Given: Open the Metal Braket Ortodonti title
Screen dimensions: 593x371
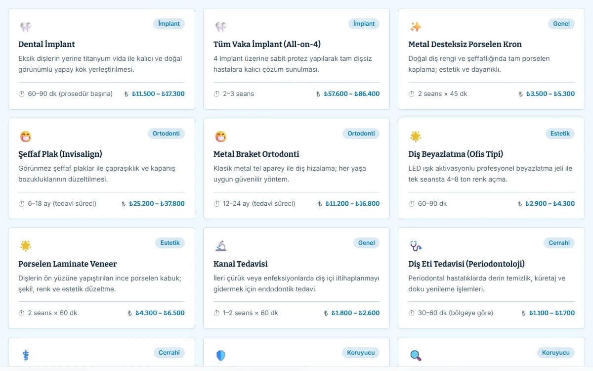Looking at the screenshot, I should [x=256, y=154].
